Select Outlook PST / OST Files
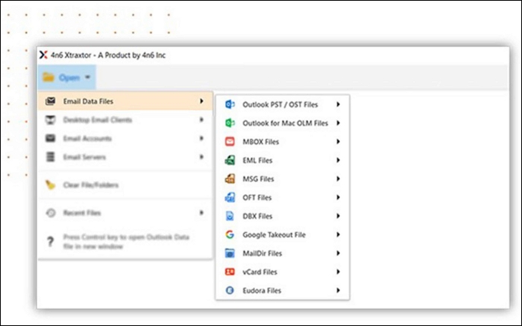The image size is (522, 326). 283,105
